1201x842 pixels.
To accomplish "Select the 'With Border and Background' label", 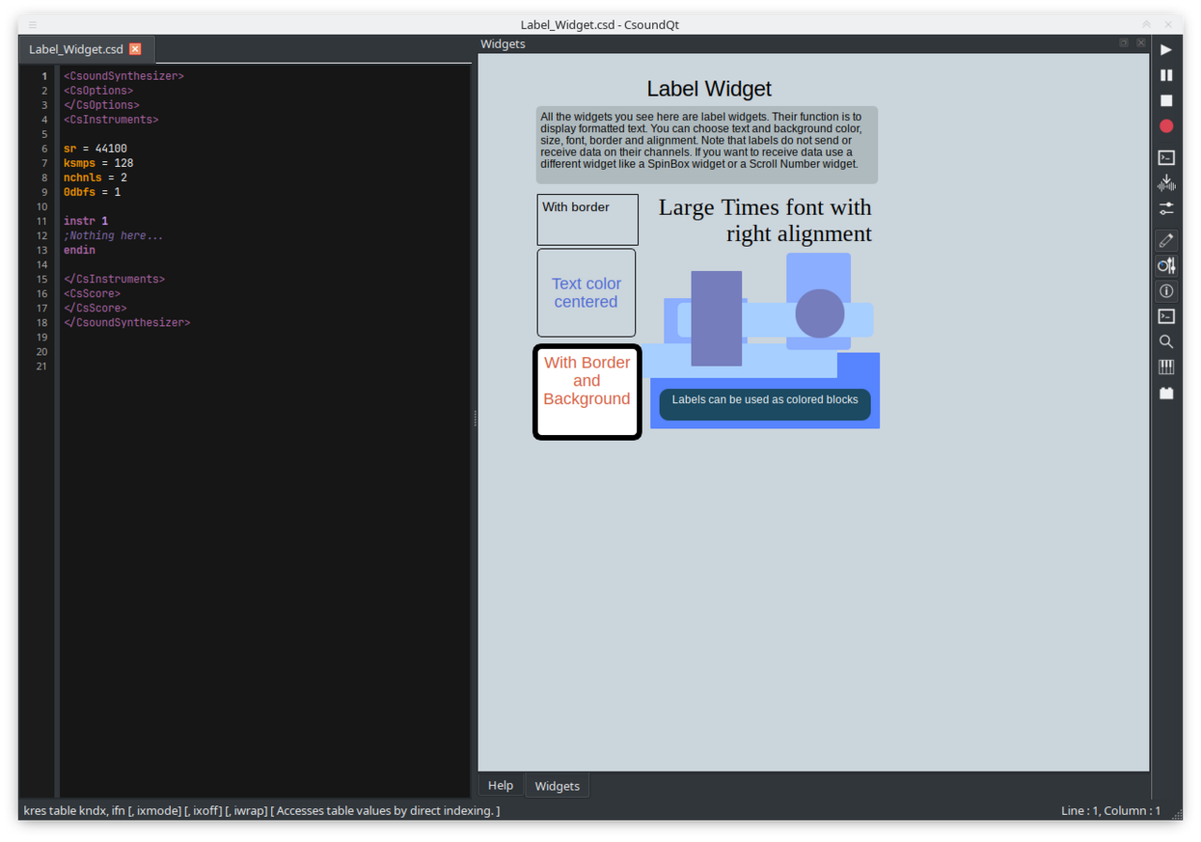I will [x=587, y=392].
